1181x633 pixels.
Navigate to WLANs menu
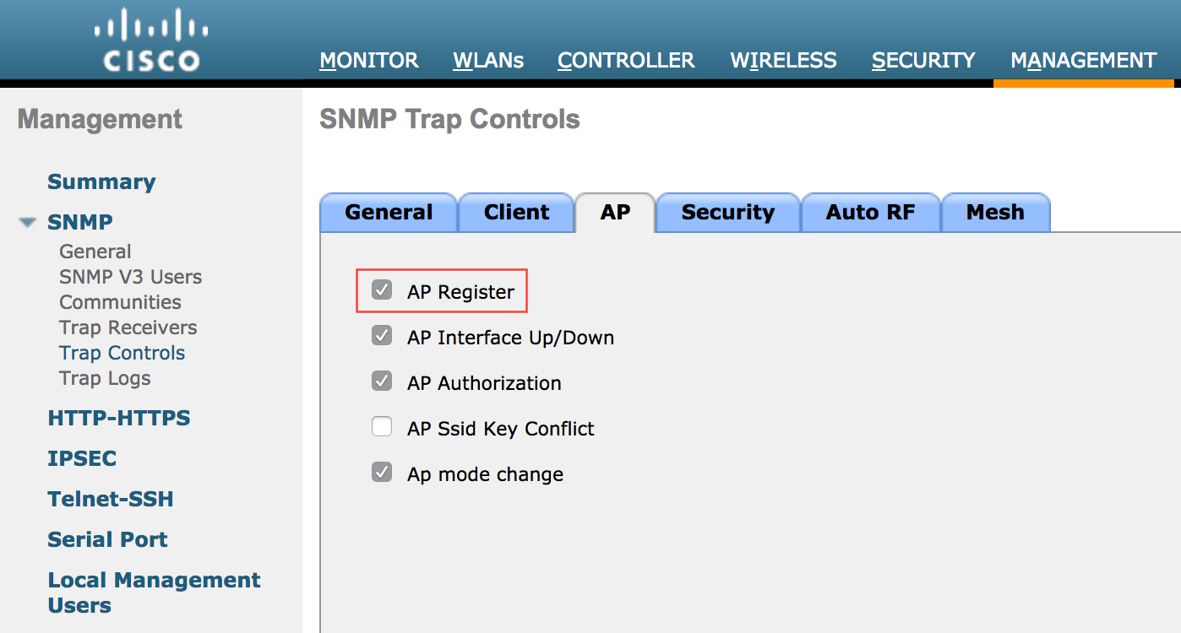pyautogui.click(x=488, y=61)
